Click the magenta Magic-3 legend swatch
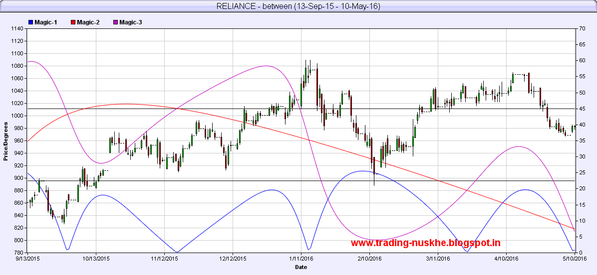 (x=115, y=22)
